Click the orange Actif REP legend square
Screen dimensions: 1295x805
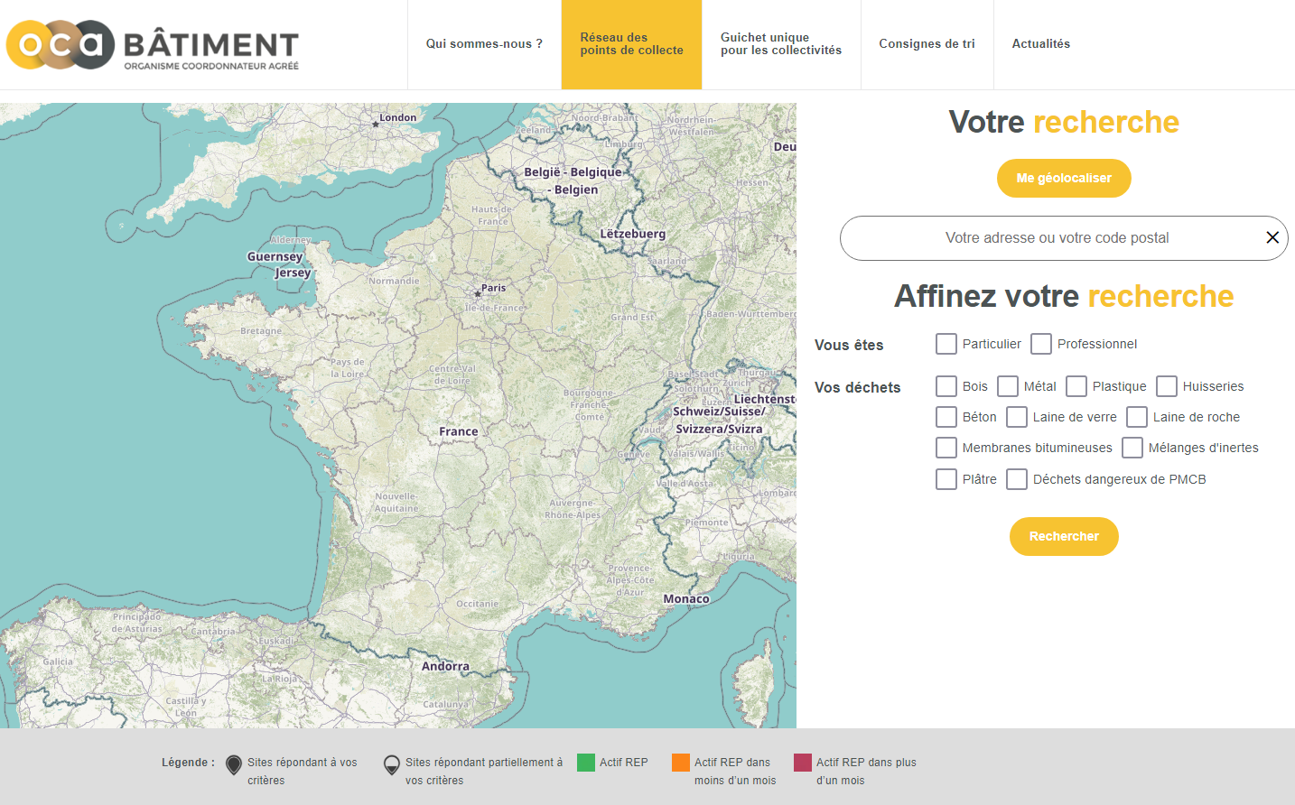click(681, 763)
